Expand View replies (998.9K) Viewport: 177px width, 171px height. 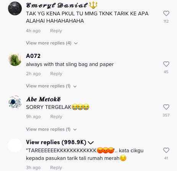[60, 142]
